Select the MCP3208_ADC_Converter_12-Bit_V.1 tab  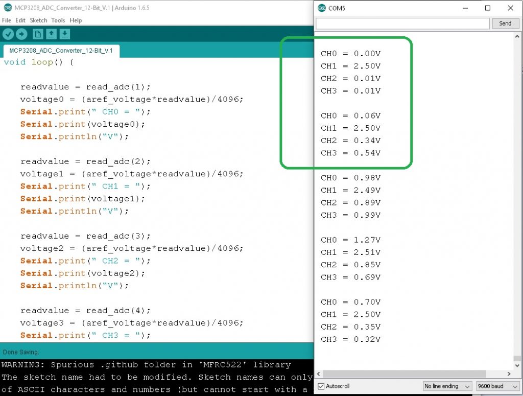coord(61,51)
